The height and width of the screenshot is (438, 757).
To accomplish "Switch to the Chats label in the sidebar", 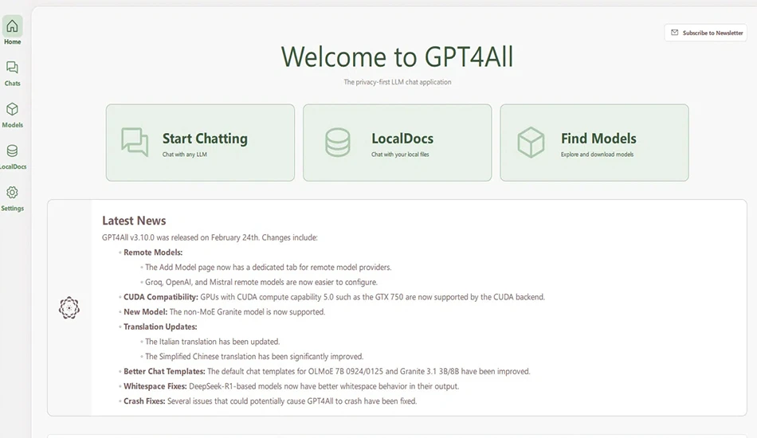I will 13,84.
